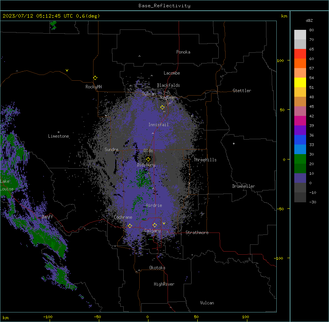Viewport: 329px width, 322px height.
Task: Click the 100 tick label on the right axis
Action: point(280,60)
